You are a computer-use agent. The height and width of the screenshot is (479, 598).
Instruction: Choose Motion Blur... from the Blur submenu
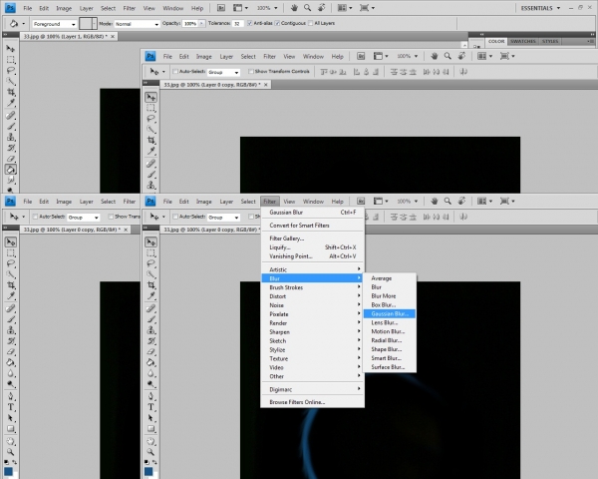tap(388, 331)
